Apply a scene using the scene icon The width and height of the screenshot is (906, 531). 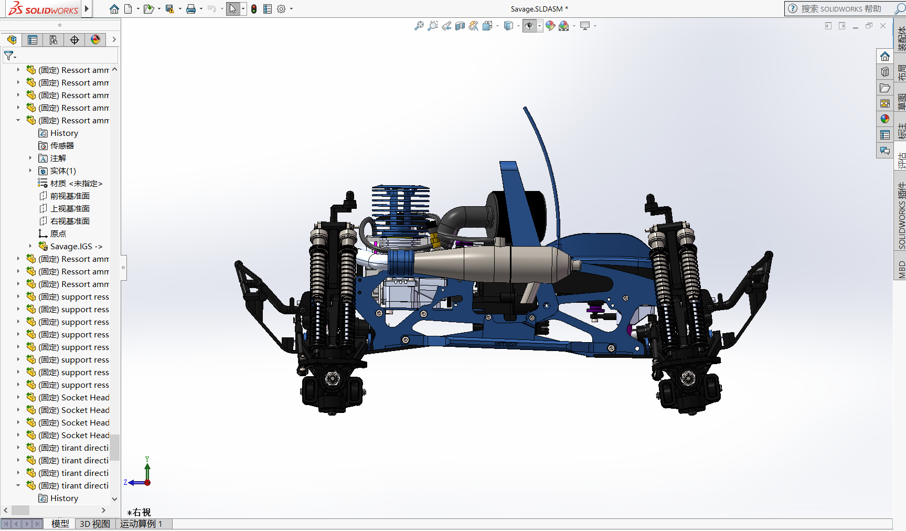coord(564,26)
